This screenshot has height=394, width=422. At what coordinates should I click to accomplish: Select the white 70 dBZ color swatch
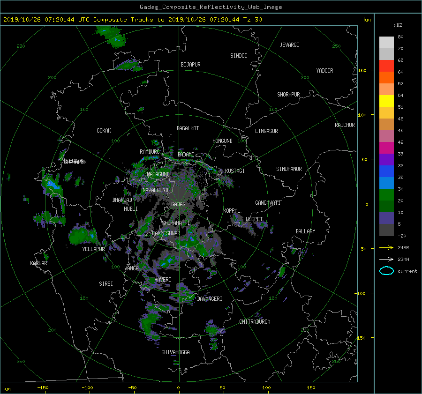pos(386,43)
